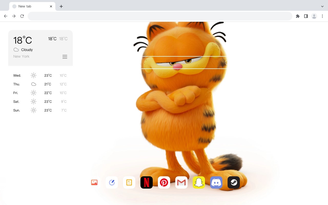The image size is (328, 205).
Task: Click Thursday's low of 12°C
Action: (x=63, y=84)
